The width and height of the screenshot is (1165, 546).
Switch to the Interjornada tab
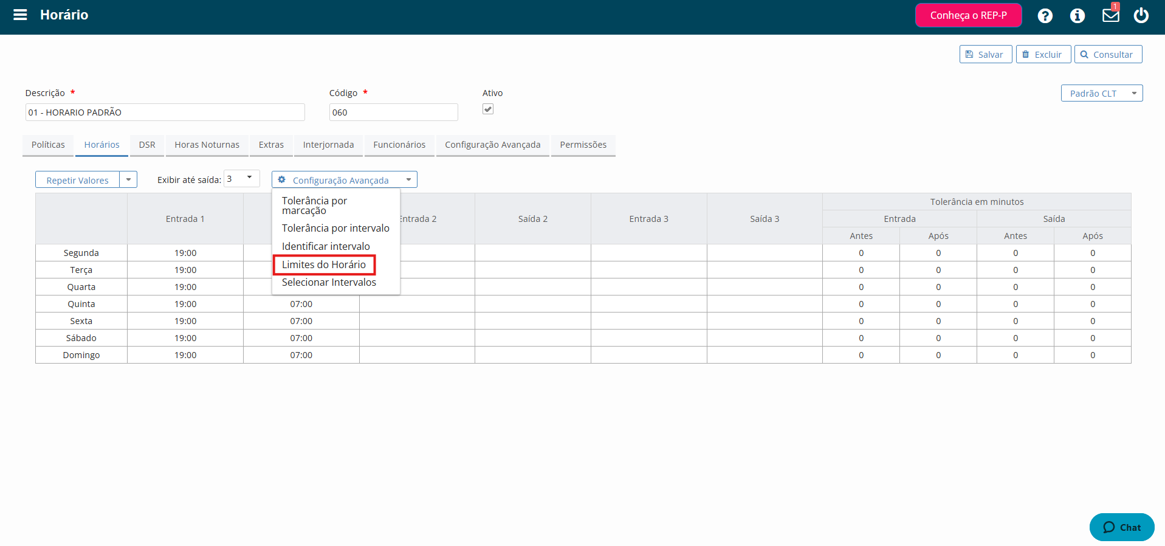[328, 145]
